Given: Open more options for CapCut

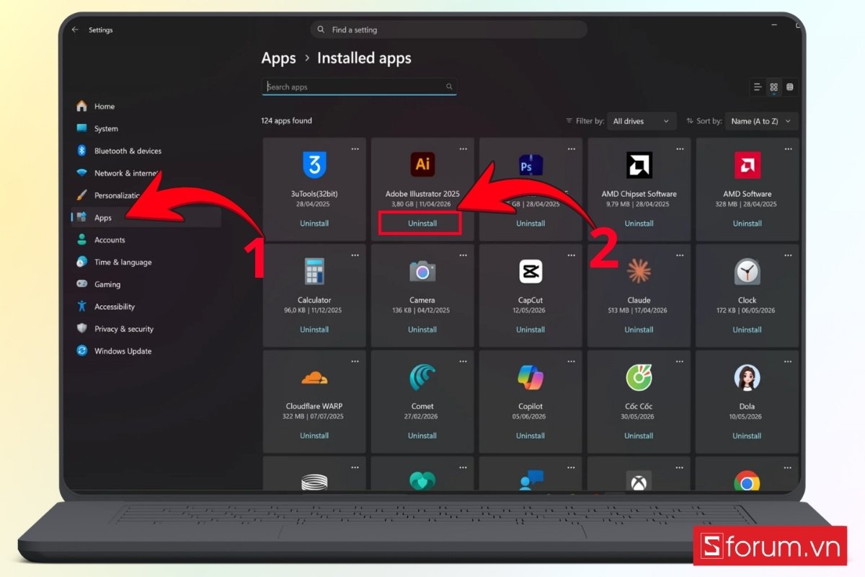Looking at the screenshot, I should [571, 255].
